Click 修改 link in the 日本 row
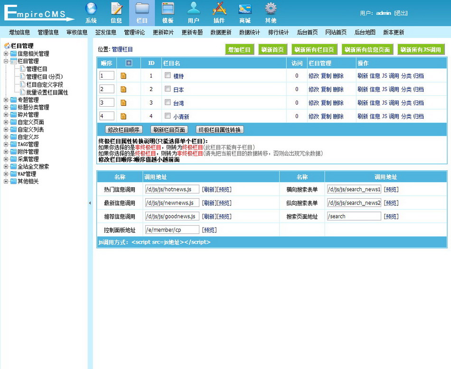The height and width of the screenshot is (369, 451). coord(314,89)
